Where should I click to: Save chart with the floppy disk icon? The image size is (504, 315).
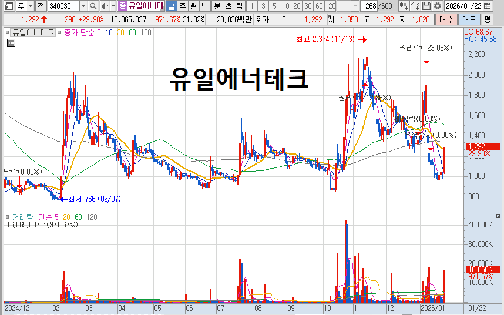(426, 6)
